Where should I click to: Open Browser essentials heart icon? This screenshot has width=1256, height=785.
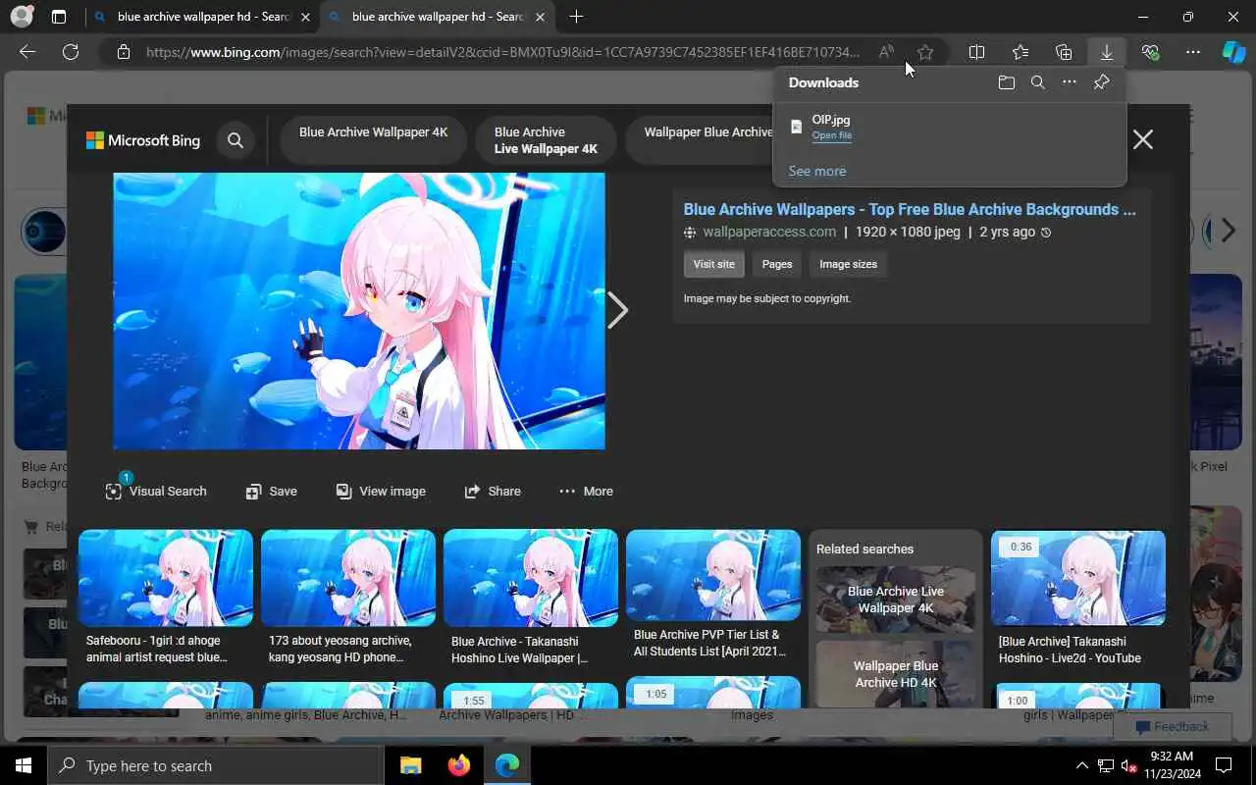1150,52
